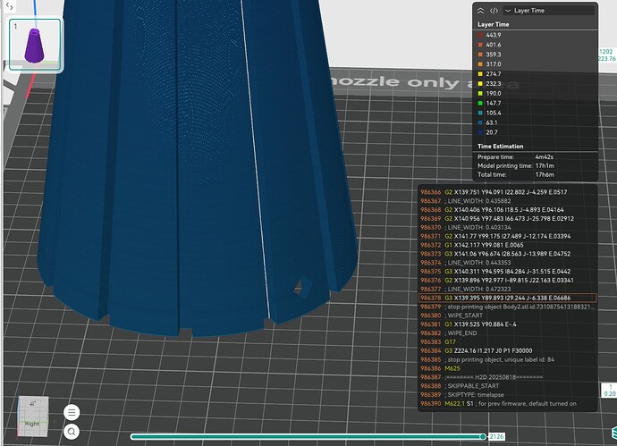Viewport: 617px width, 446px height.
Task: Select G-code line 986388 SKIPPABLE_START
Action: click(508, 386)
